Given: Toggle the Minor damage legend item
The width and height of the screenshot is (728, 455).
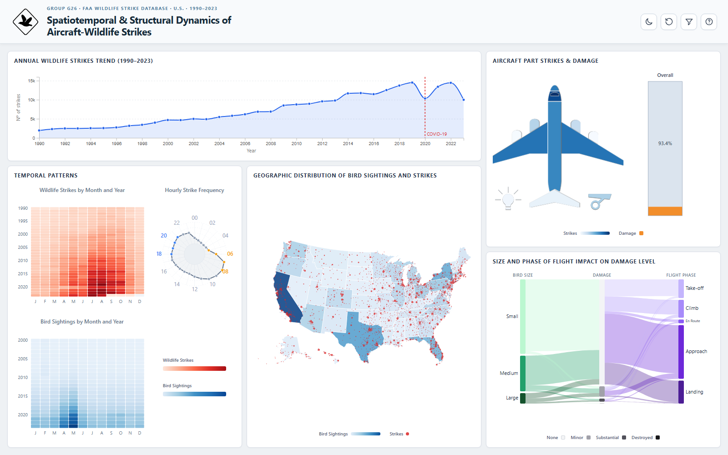Looking at the screenshot, I should (581, 438).
